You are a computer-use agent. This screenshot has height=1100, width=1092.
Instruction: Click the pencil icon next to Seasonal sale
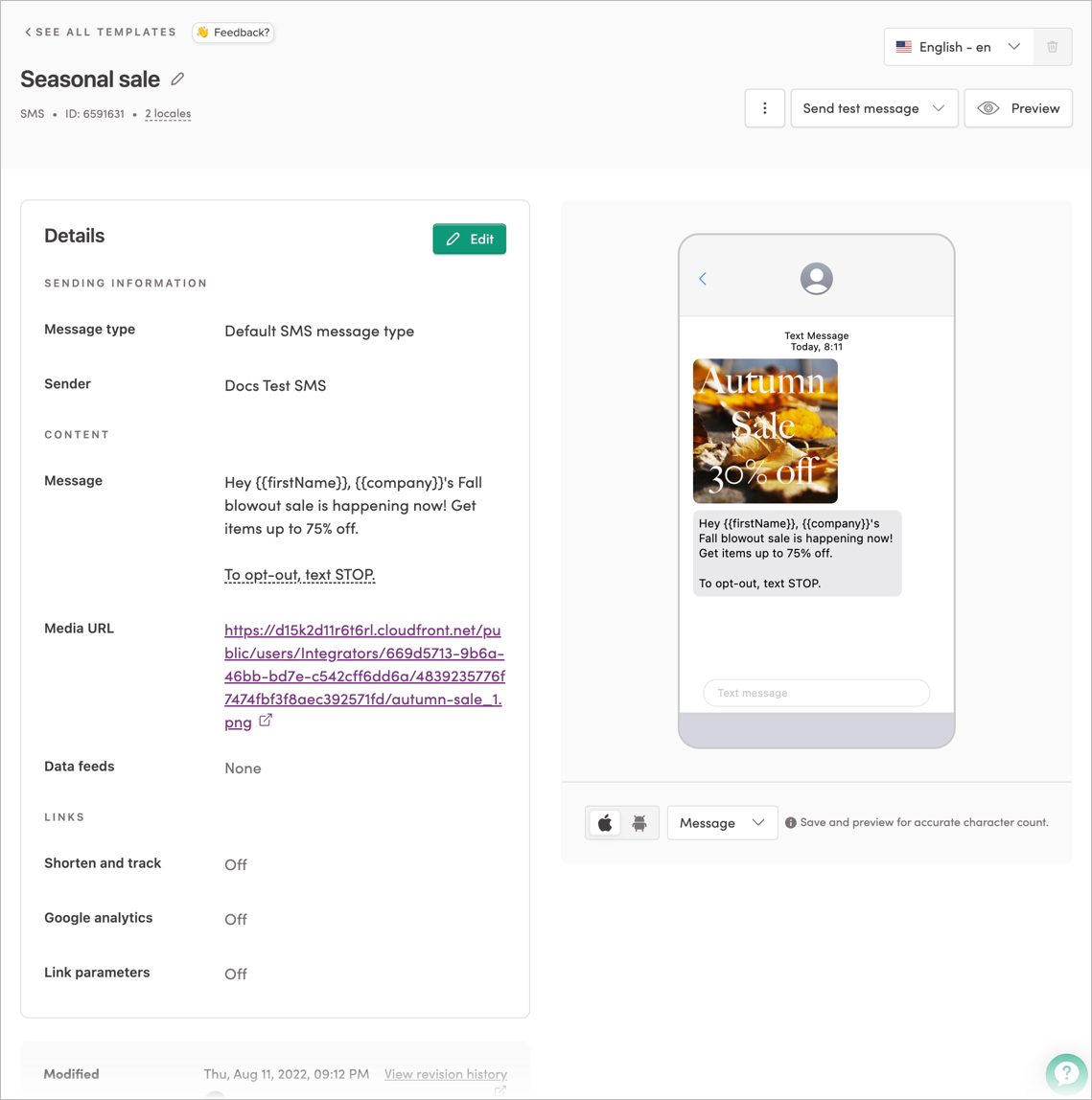click(177, 80)
